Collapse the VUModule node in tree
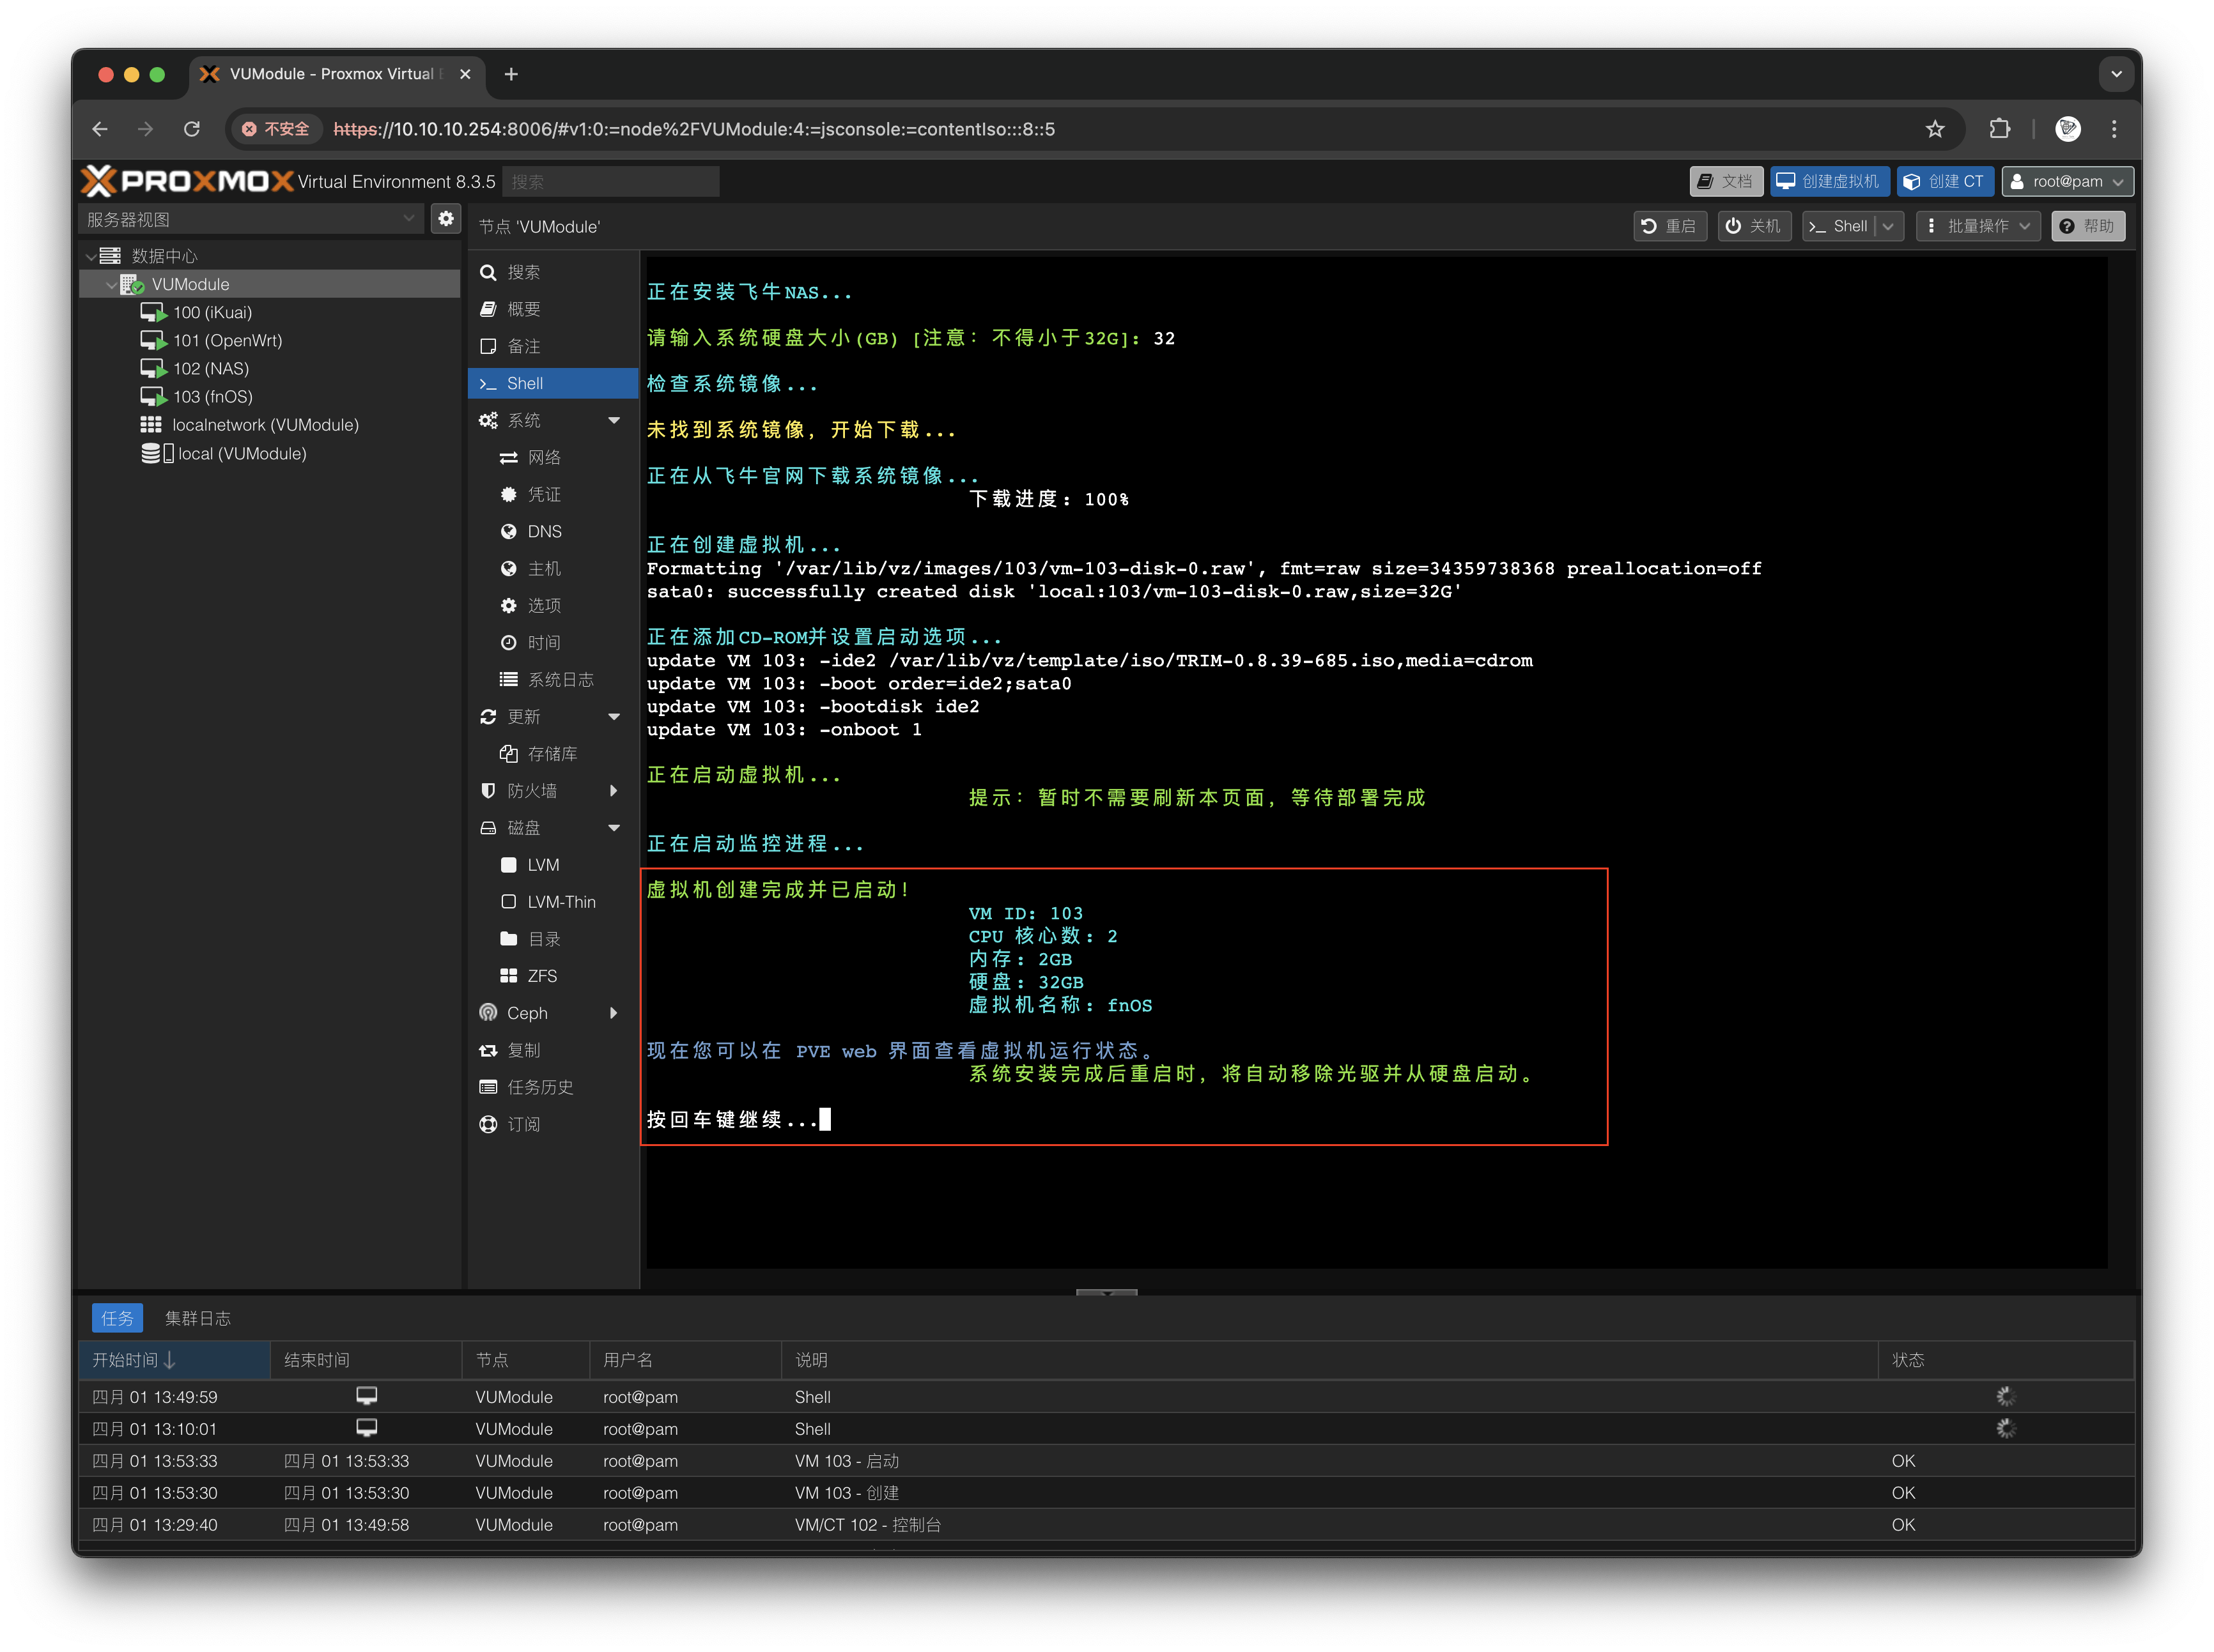 click(x=110, y=285)
